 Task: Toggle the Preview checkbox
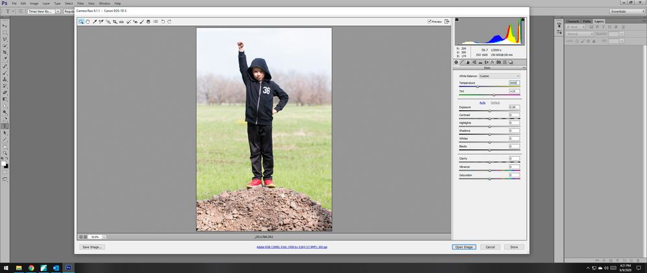(x=430, y=21)
